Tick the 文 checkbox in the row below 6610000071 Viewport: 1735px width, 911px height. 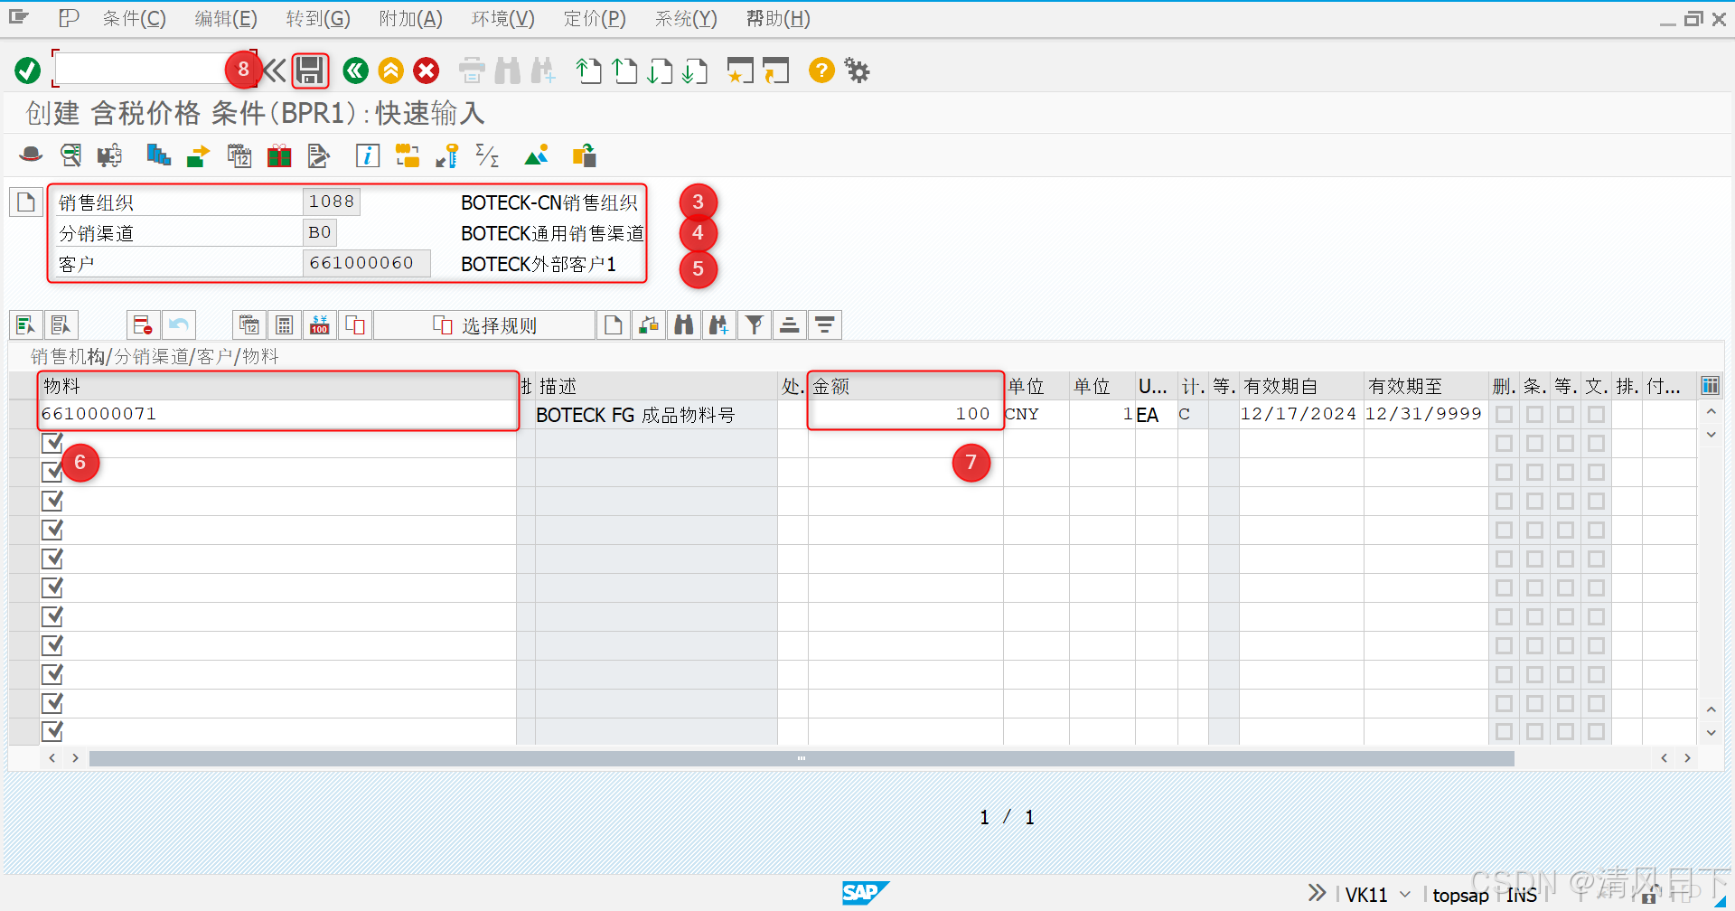1596,443
